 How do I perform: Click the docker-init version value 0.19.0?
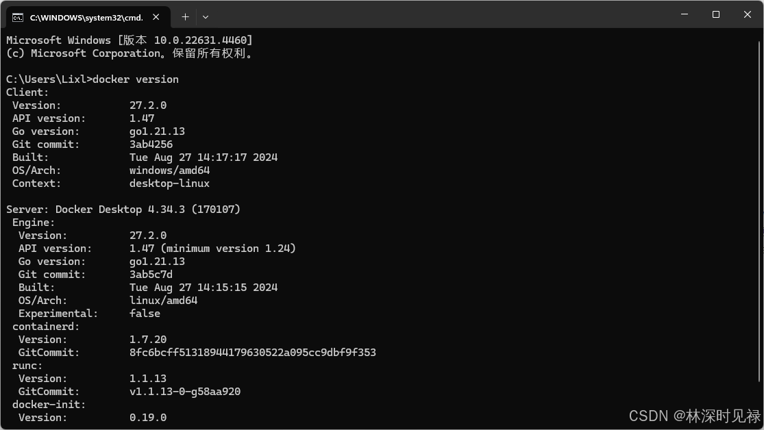click(148, 418)
